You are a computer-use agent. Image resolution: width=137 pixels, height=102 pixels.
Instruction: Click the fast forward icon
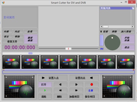pos(76,91)
